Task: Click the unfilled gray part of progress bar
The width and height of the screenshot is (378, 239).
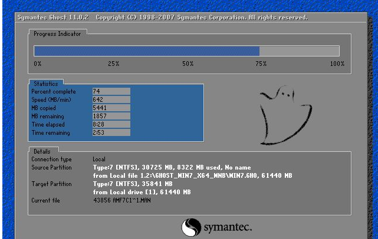Action: [299, 51]
